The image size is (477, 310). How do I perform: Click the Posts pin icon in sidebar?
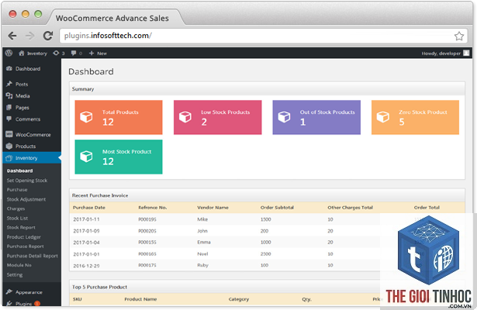[x=9, y=84]
